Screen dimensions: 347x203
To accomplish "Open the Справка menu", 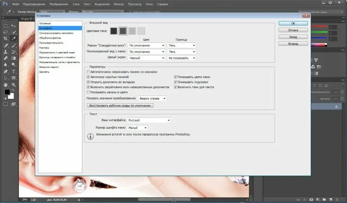I will coord(162,4).
